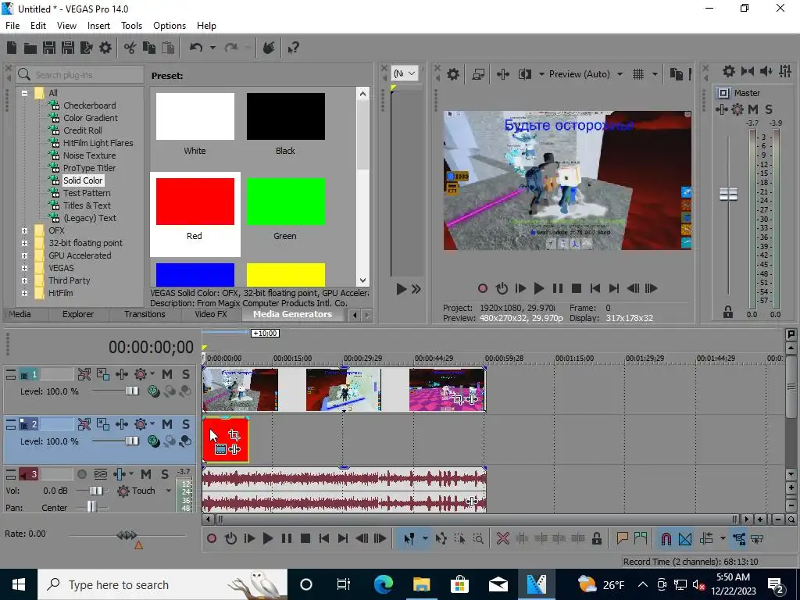
Task: Collapse the All plug-ins folder
Action: coord(24,93)
